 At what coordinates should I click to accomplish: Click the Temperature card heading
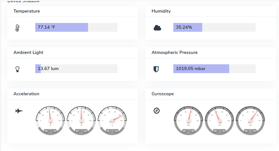[x=27, y=11]
